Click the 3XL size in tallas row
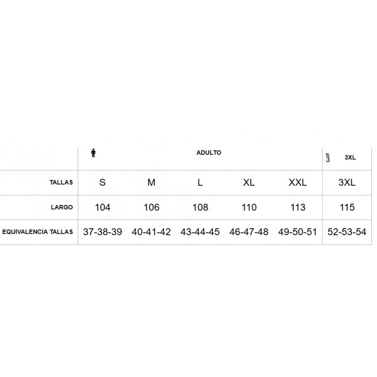 click(347, 182)
